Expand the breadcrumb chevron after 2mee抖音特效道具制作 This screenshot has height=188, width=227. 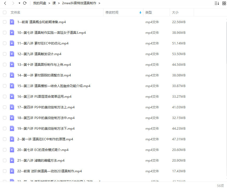[x=99, y=3]
